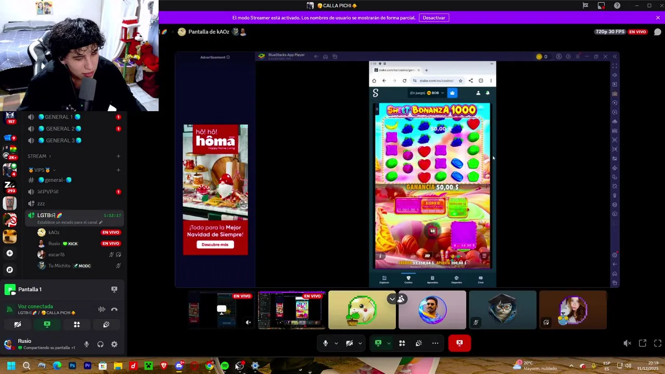Screen dimensions: 665x374
Task: Open the server with 293 badge
Action: coord(9,186)
